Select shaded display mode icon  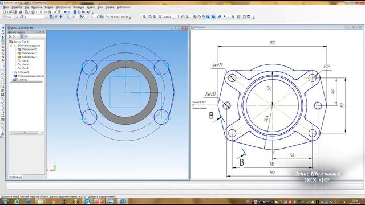click(208, 17)
